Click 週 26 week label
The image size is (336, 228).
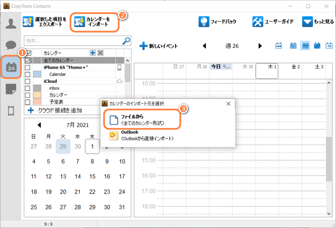232,46
